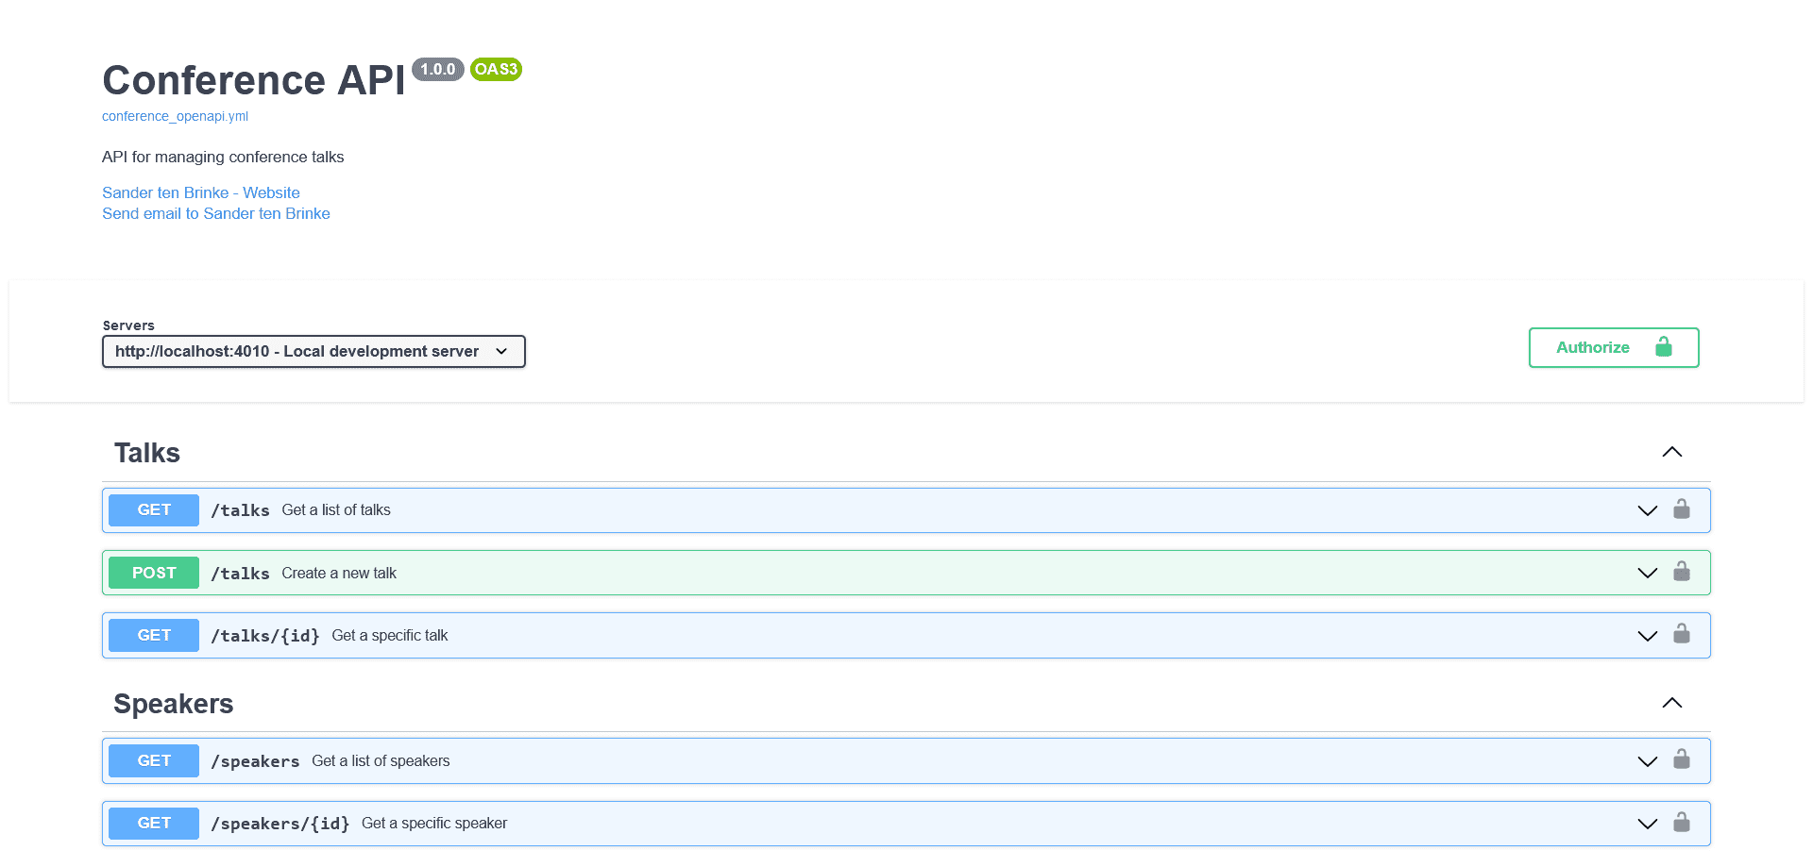
Task: Click the Authorize button
Action: [x=1614, y=347]
